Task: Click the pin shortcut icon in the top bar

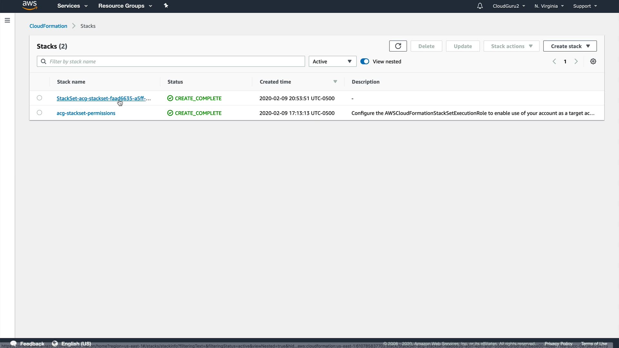Action: [166, 6]
